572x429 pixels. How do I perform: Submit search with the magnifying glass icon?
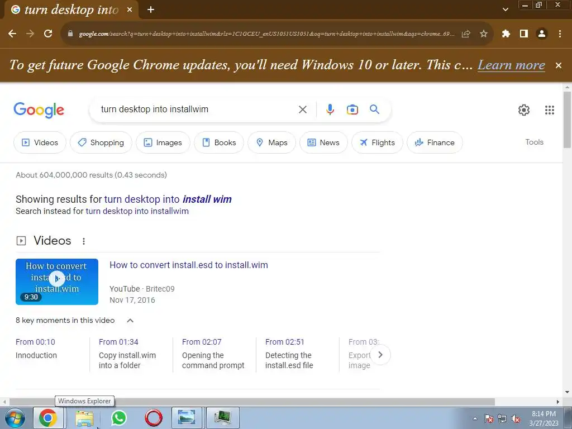375,109
